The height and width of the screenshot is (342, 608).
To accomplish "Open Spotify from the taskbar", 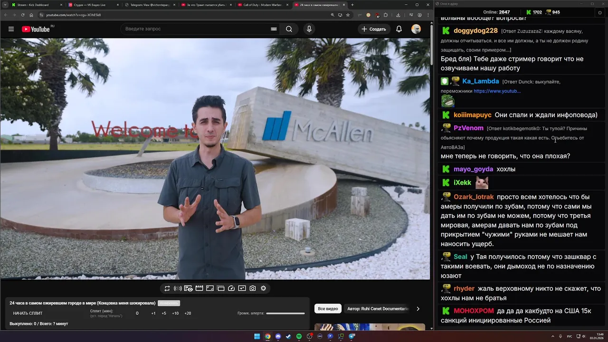I will [299, 336].
